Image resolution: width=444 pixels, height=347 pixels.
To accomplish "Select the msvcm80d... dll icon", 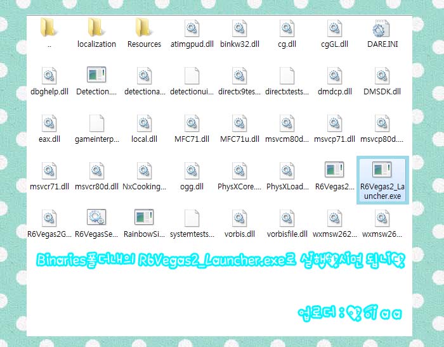I will click(287, 123).
